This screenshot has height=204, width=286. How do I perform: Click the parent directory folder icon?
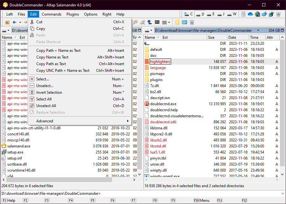pyautogui.click(x=7, y=22)
